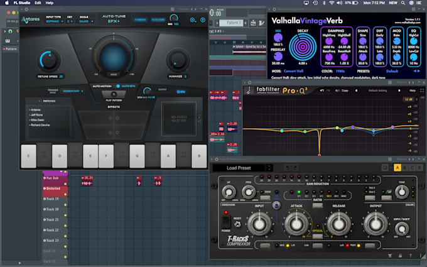Toggle the T-Racks sidechain blue toggle switch
Screen dimensions: 427x267
(x=276, y=205)
